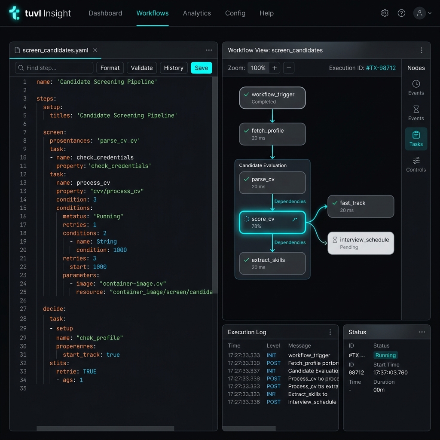The height and width of the screenshot is (440, 440).
Task: Click the file icon on yaml tab
Action: (17, 50)
